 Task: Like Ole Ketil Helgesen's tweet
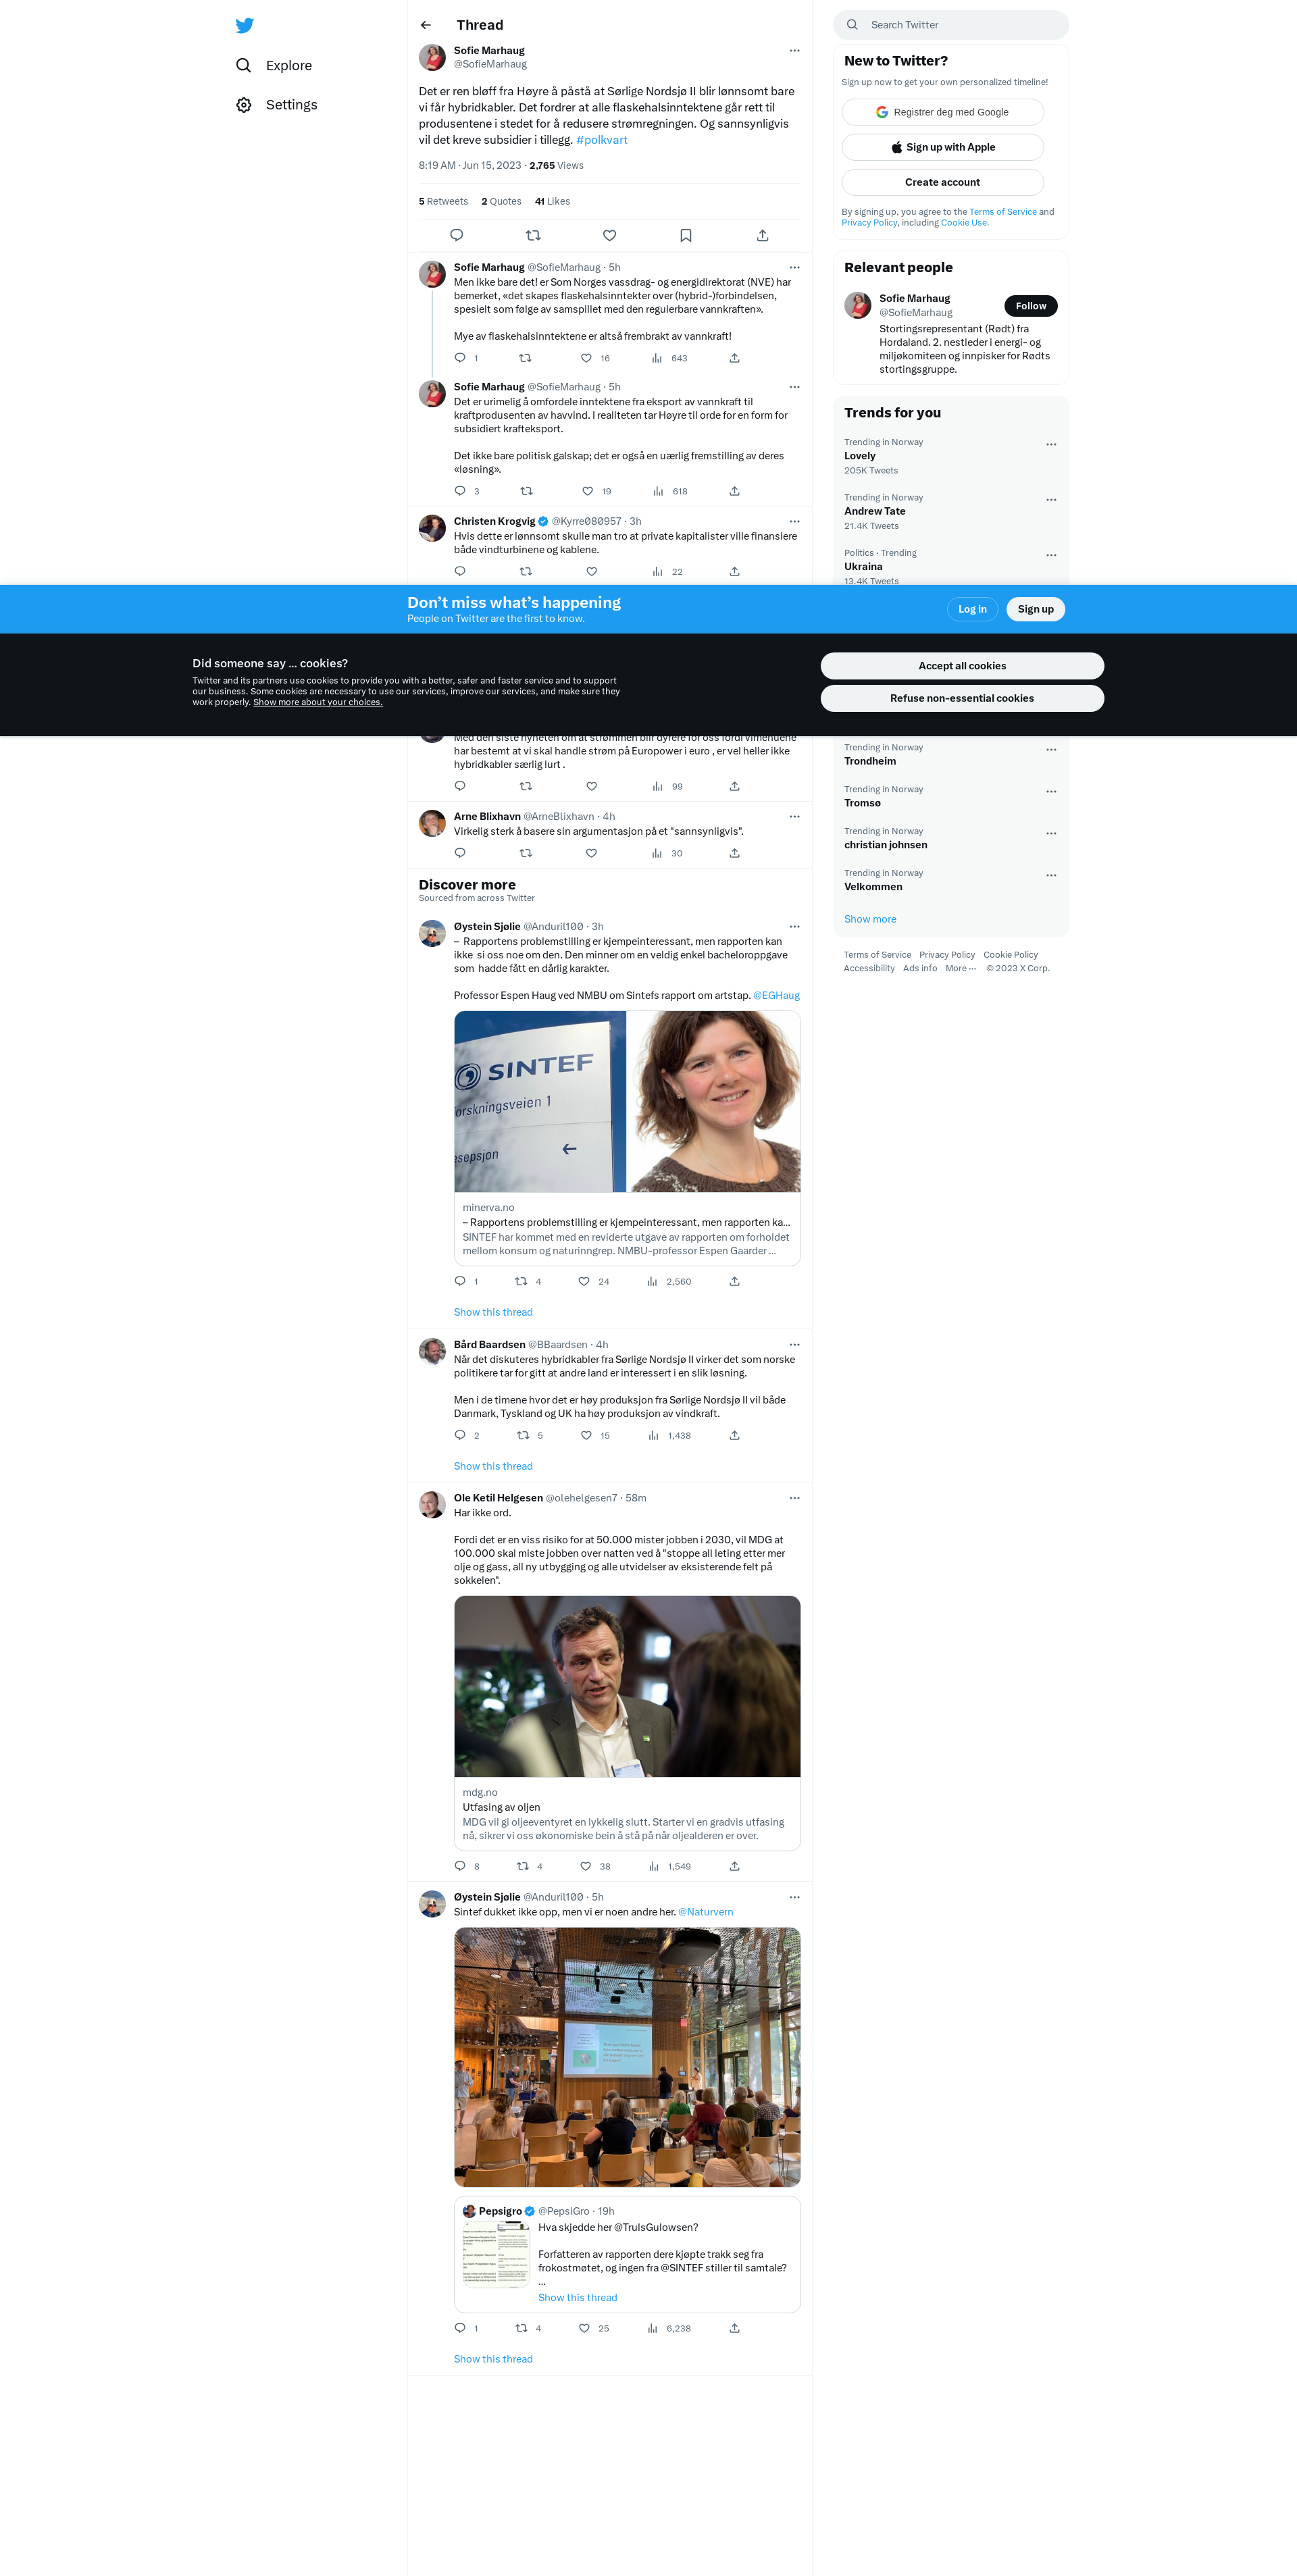pos(586,1866)
